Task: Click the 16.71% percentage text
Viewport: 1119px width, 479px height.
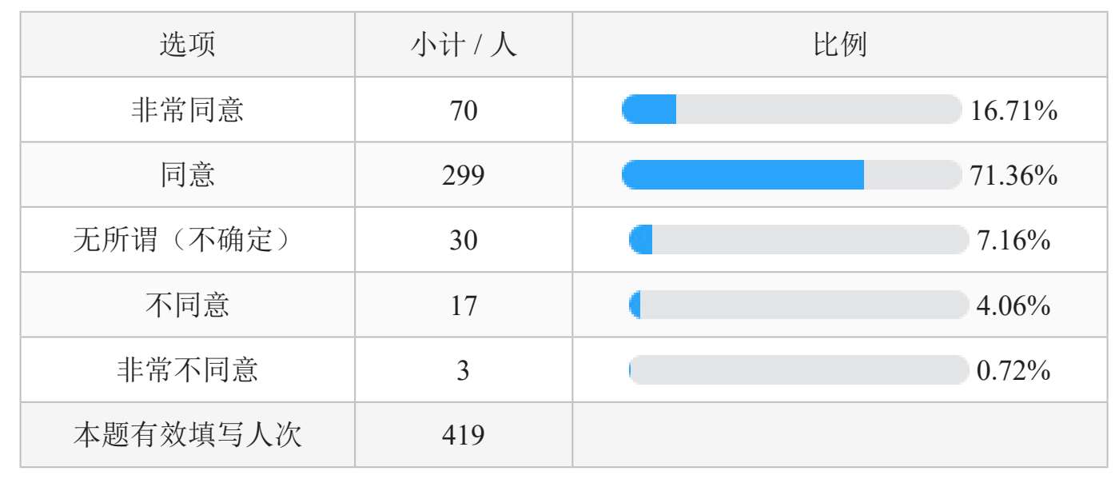Action: point(1014,110)
